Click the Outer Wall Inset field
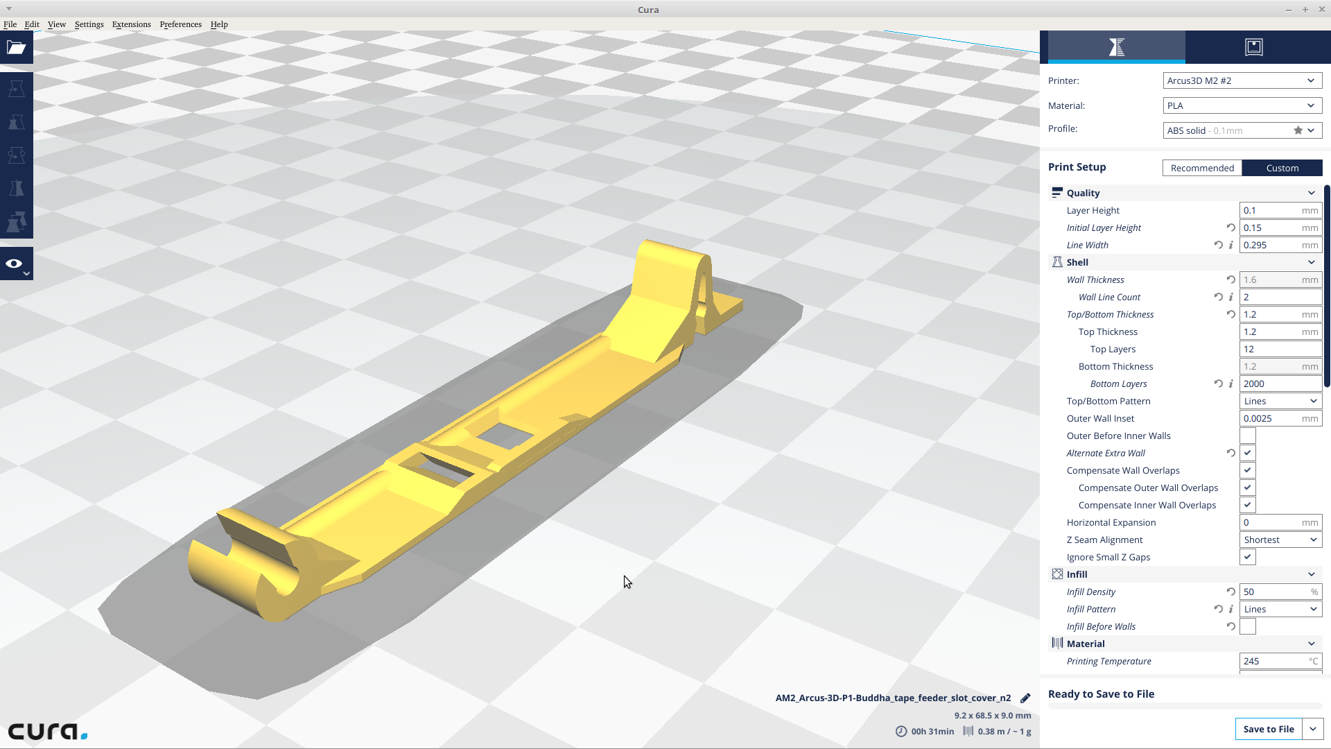This screenshot has width=1331, height=749. click(1280, 418)
